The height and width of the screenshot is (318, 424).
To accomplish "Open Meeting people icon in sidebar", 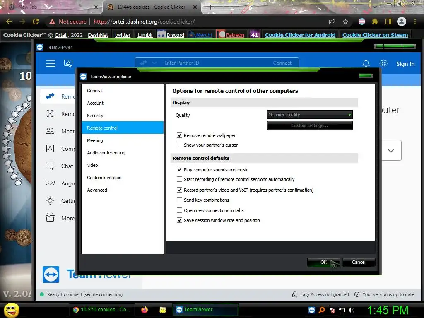I will pyautogui.click(x=50, y=131).
